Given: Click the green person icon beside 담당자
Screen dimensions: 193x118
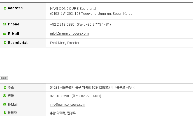Looking at the screenshot, I should click(5, 113).
